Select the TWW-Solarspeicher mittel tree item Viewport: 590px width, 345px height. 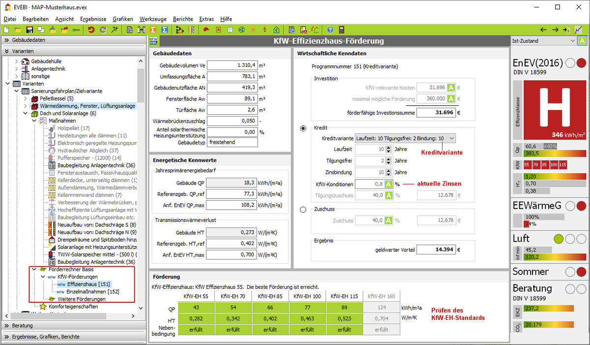pyautogui.click(x=97, y=254)
